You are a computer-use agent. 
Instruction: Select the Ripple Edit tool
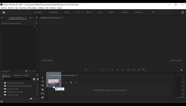43,85
